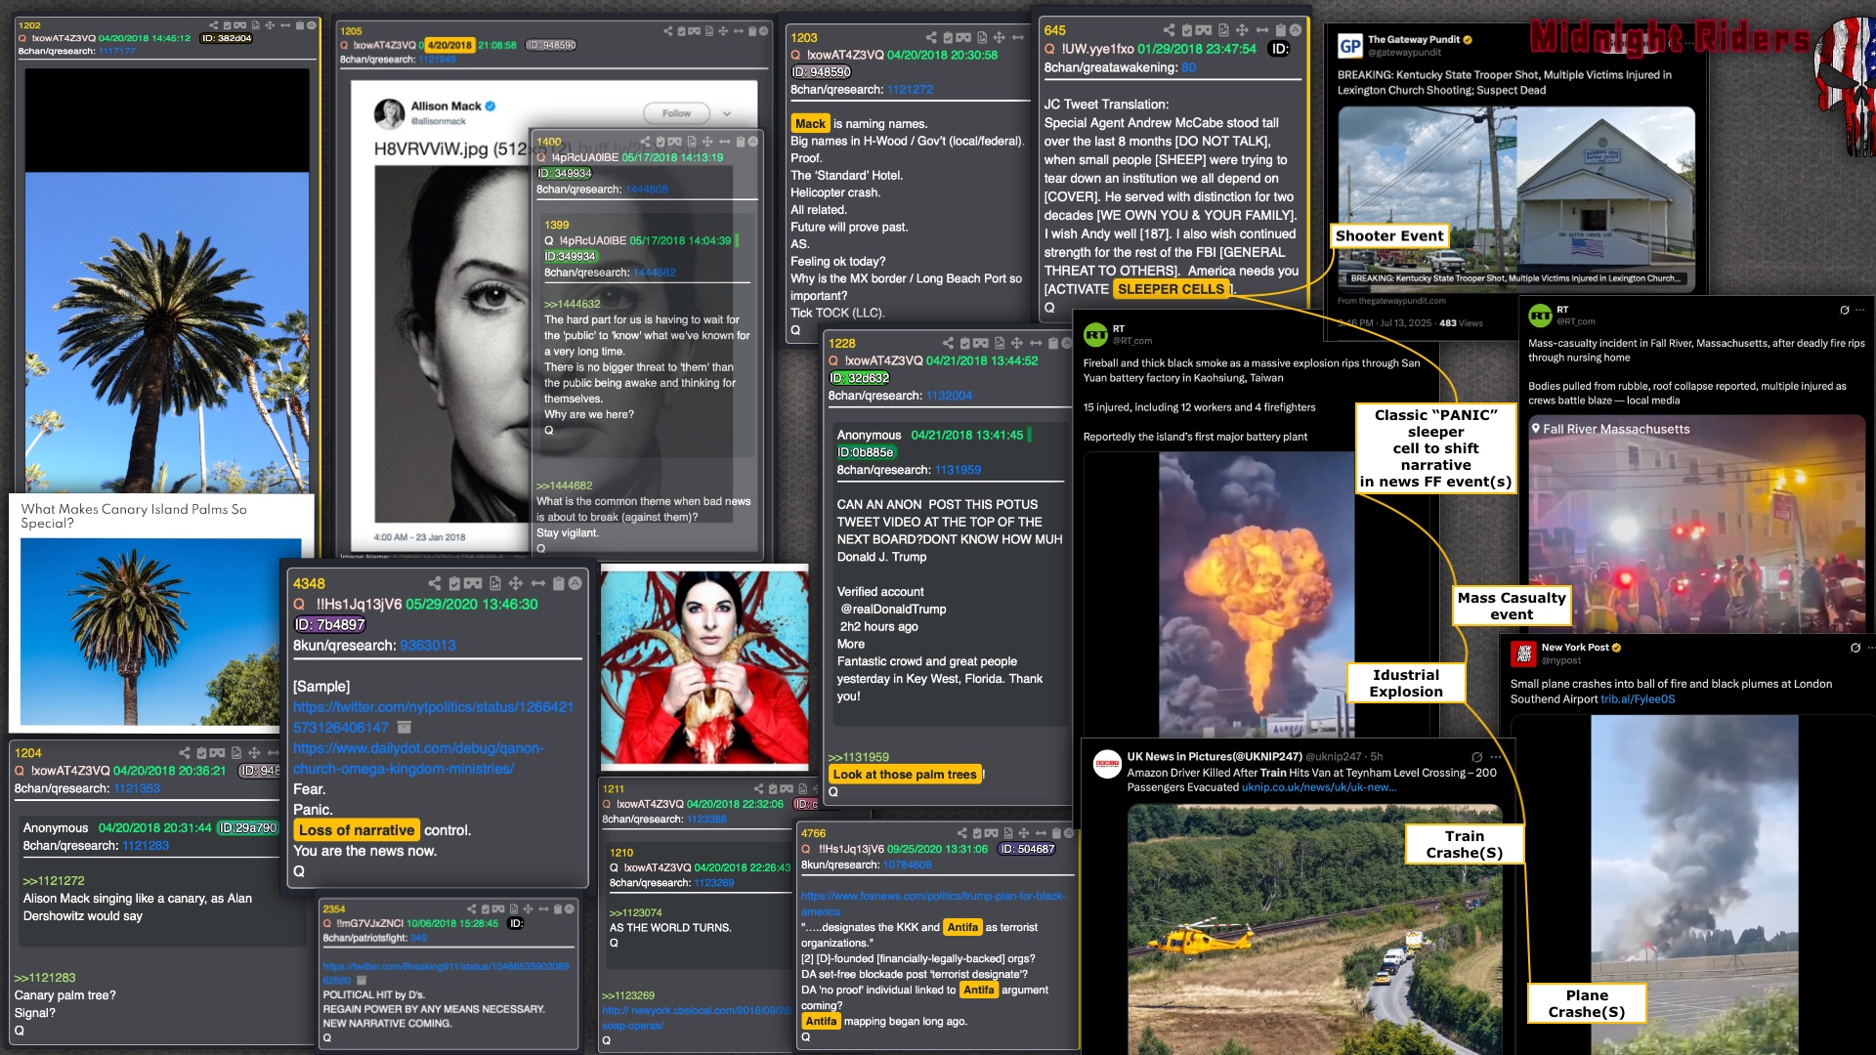1876x1055 pixels.
Task: Click the ID: 948590 badge on post 1203
Action: pos(821,72)
